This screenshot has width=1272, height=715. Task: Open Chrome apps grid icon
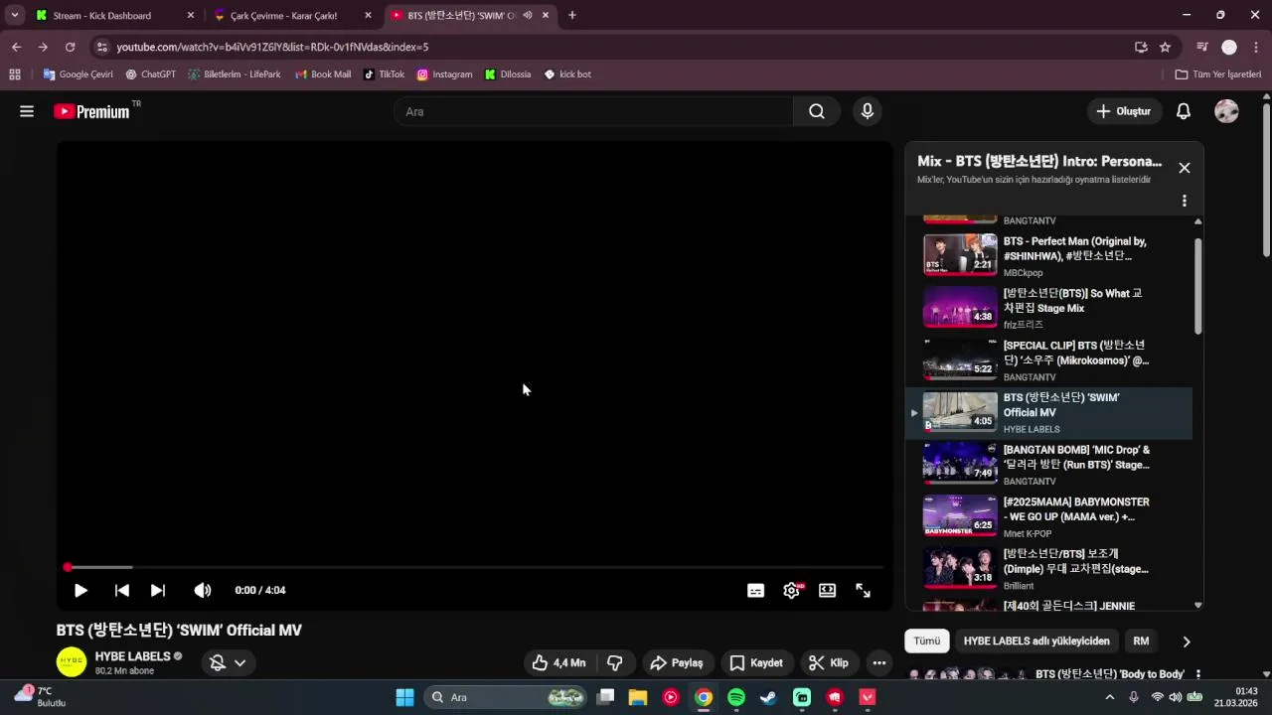tap(15, 74)
